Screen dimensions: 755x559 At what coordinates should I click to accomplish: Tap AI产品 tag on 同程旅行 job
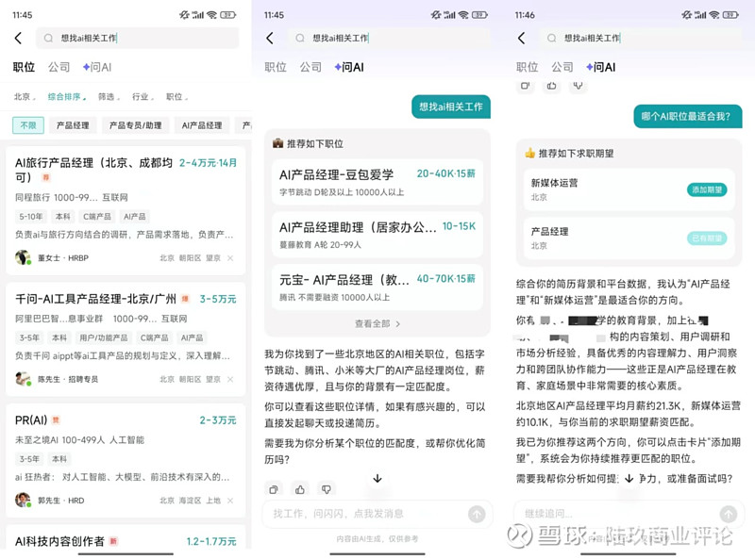tap(134, 217)
